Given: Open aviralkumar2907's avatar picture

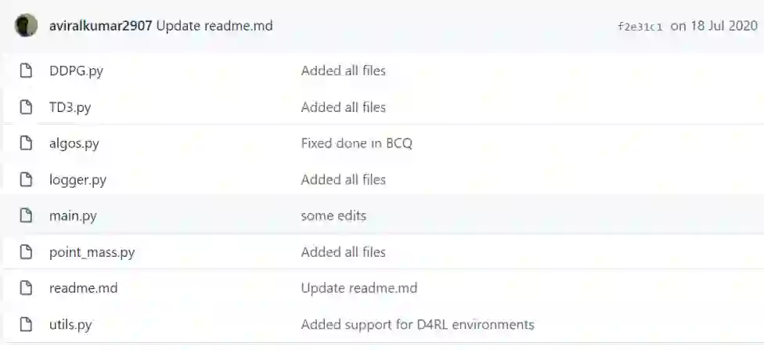Looking at the screenshot, I should [x=26, y=25].
